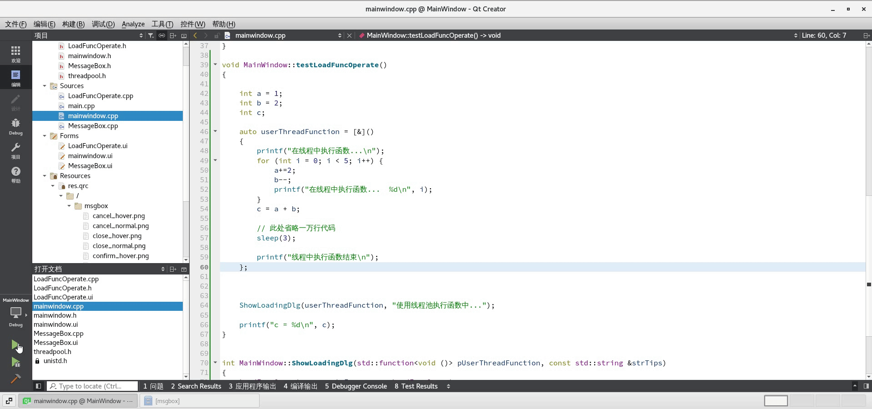Click filter tree funnel icon in Projects panel
Viewport: 872px width, 409px height.
point(151,35)
